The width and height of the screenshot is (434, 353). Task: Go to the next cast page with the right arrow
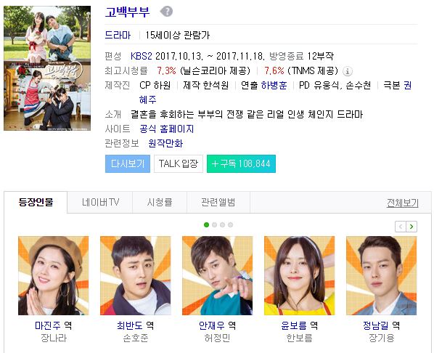point(412,227)
